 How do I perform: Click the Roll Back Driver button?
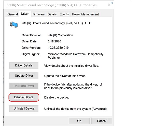(x=24, y=86)
